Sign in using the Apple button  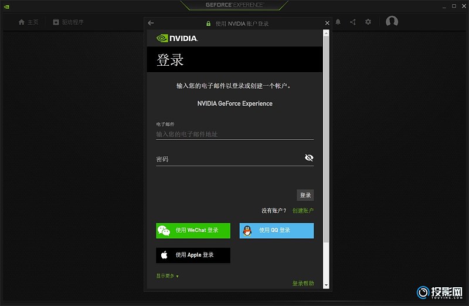click(193, 255)
